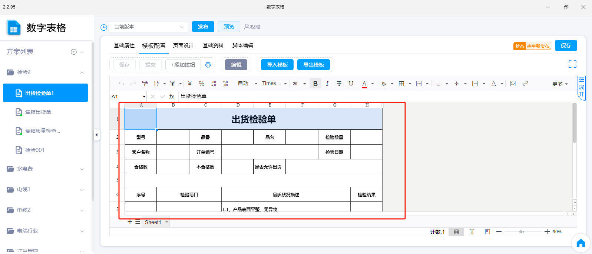Click the horizontal align icon

pos(438,84)
